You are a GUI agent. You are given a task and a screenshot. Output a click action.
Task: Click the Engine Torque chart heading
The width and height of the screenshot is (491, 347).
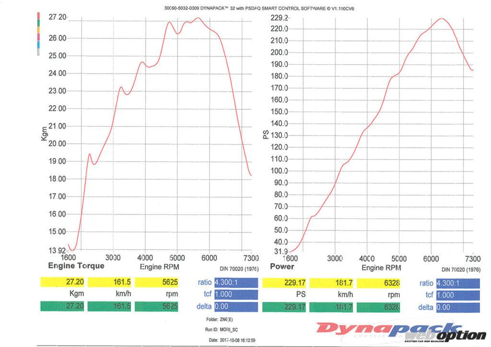(76, 266)
